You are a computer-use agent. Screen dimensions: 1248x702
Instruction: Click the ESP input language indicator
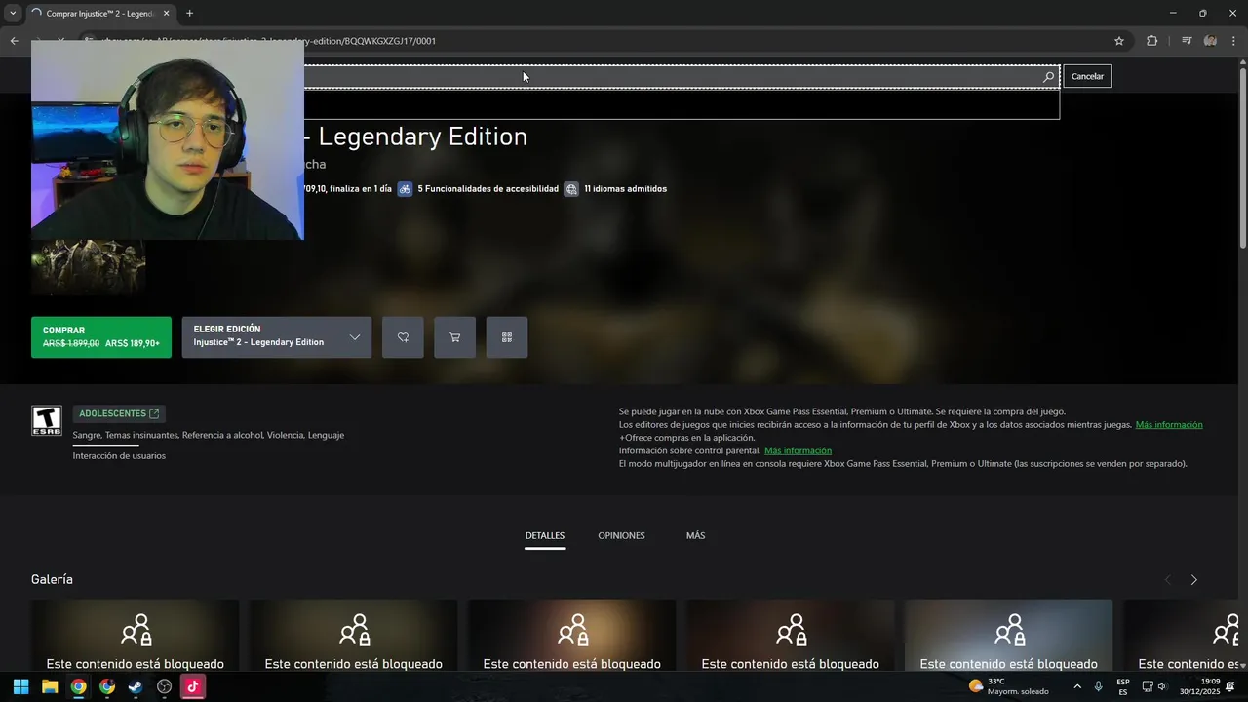pyautogui.click(x=1123, y=686)
